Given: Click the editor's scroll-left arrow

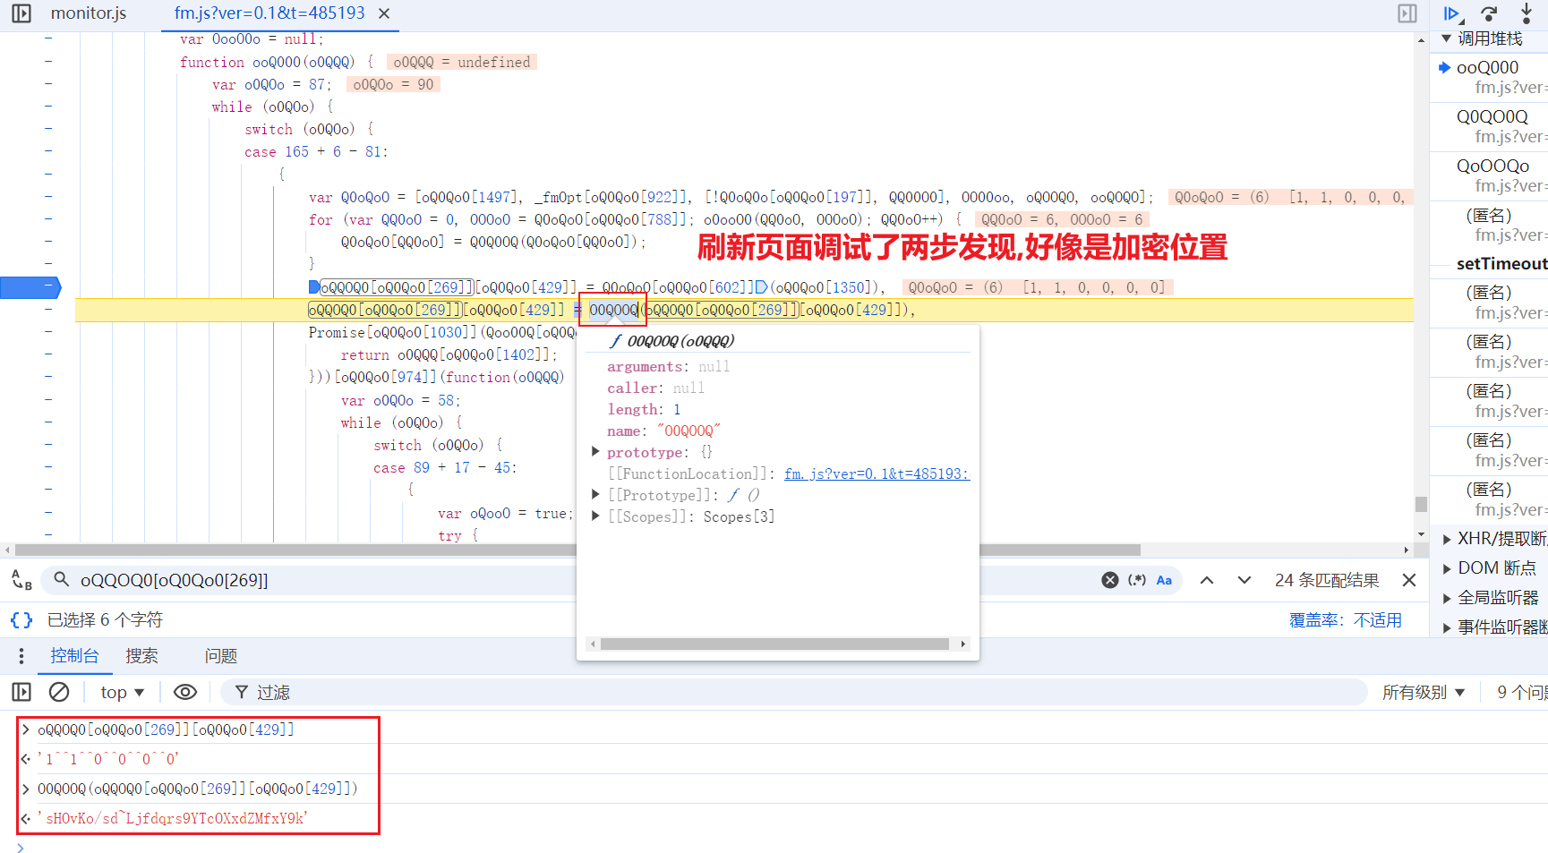Looking at the screenshot, I should coord(7,550).
